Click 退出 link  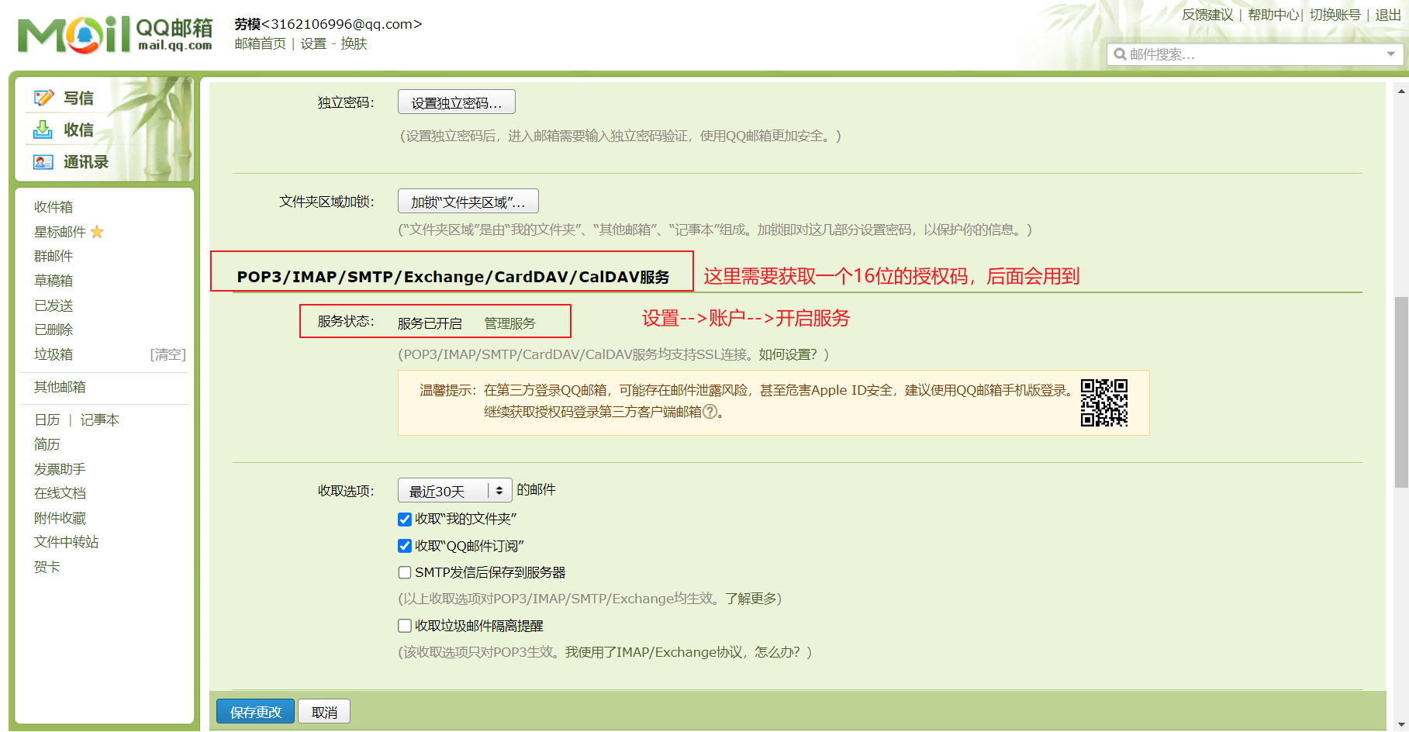(x=1388, y=15)
